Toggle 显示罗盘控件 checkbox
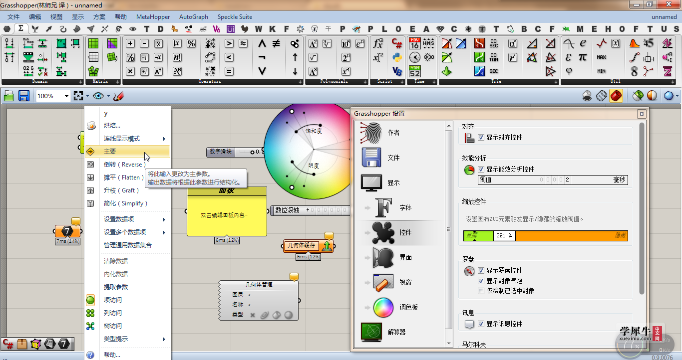 (481, 270)
